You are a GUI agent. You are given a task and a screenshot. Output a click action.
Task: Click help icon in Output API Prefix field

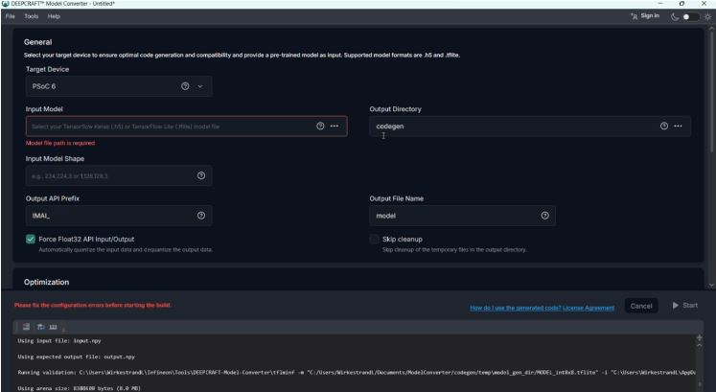(x=200, y=216)
